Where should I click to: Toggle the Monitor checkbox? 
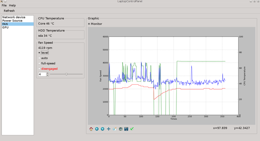point(89,24)
